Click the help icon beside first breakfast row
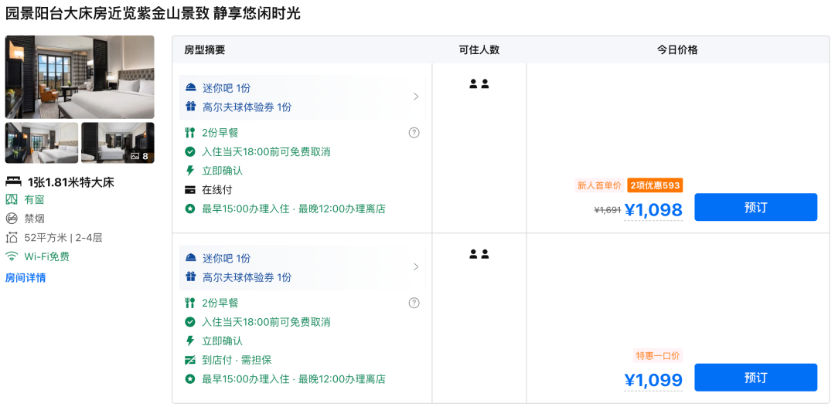Image resolution: width=835 pixels, height=407 pixels. pos(414,133)
